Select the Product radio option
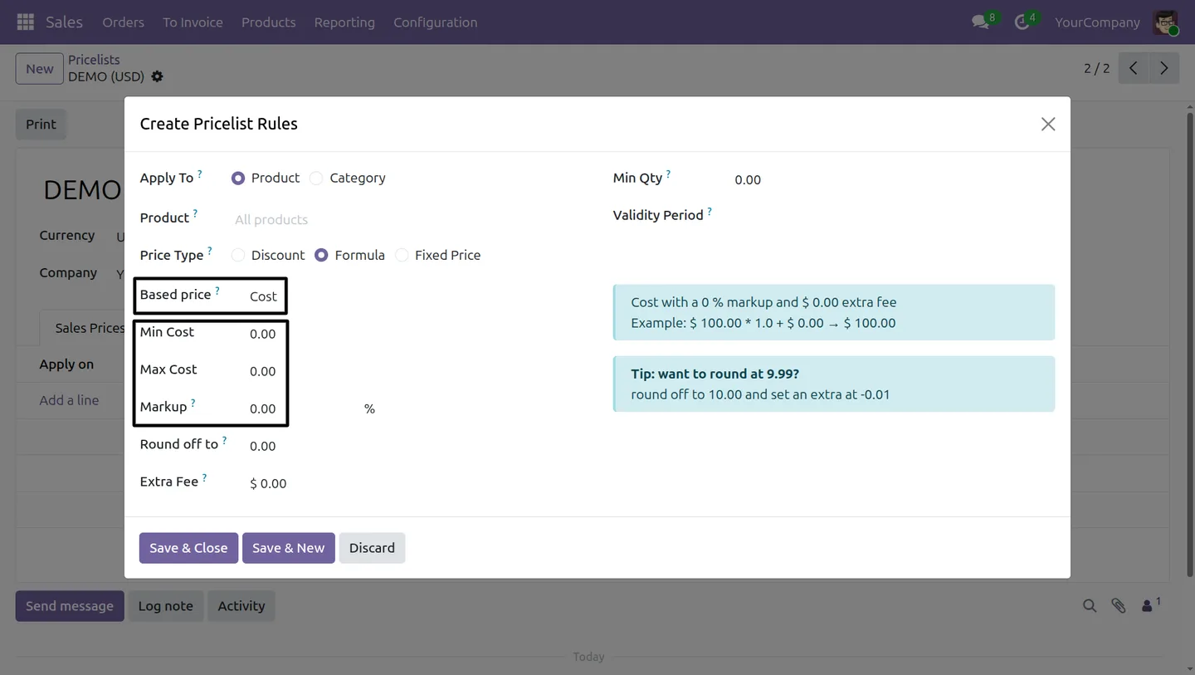 [238, 178]
